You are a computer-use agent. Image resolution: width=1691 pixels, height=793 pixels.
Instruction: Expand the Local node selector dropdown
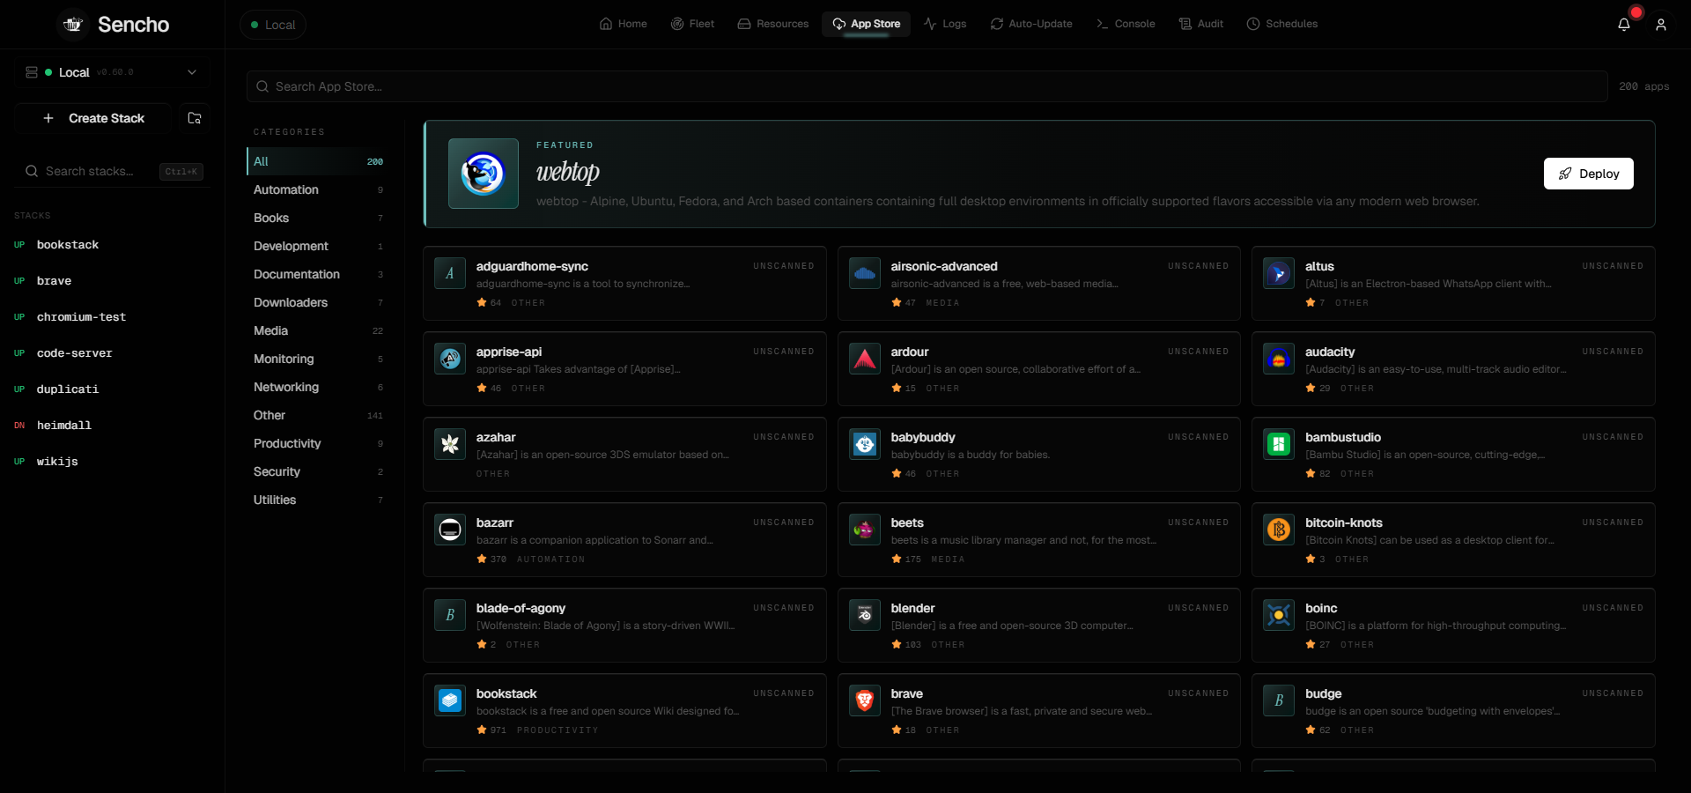[112, 72]
